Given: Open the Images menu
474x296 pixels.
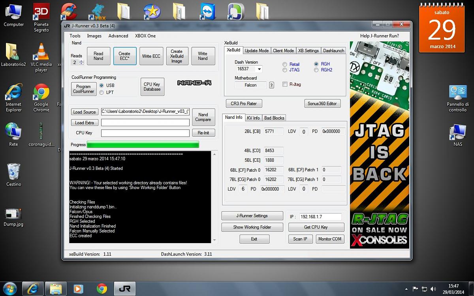Looking at the screenshot, I should pyautogui.click(x=94, y=36).
